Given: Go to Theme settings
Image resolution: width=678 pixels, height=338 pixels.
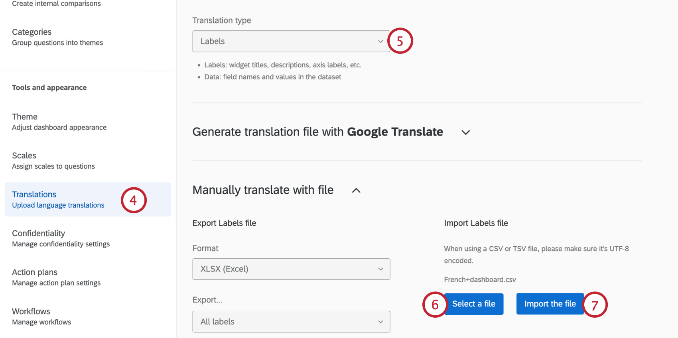Looking at the screenshot, I should (x=25, y=117).
